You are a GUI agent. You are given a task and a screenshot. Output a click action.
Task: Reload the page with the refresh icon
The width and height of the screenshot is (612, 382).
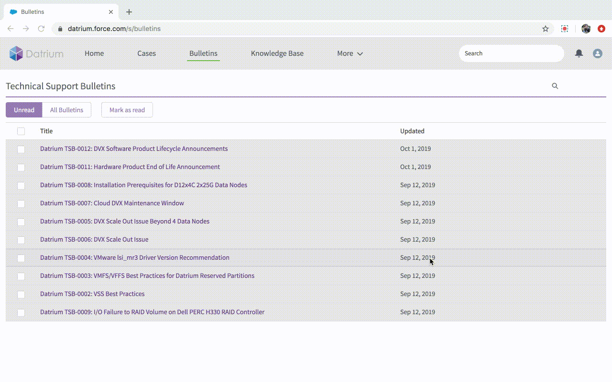[x=41, y=29]
